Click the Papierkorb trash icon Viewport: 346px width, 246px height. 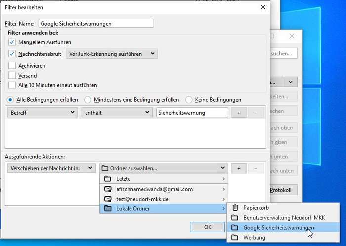pos(235,208)
